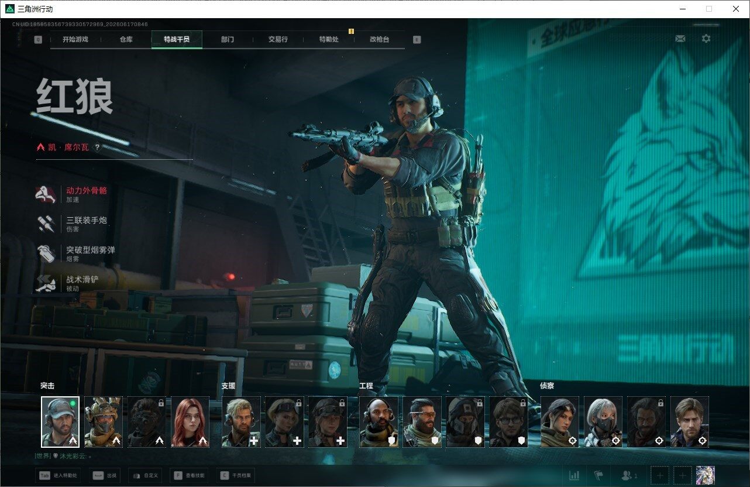The height and width of the screenshot is (487, 750).
Task: Click the flag icon in bottom bar
Action: [x=598, y=475]
